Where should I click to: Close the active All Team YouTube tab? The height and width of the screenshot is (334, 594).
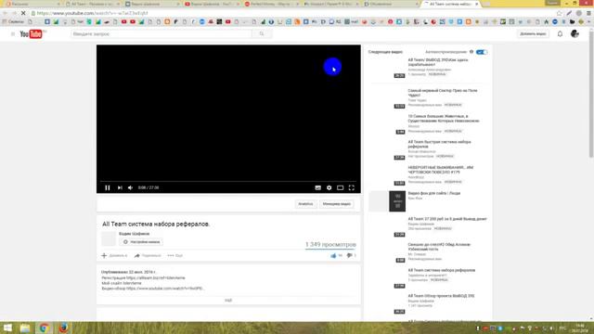(476, 4)
